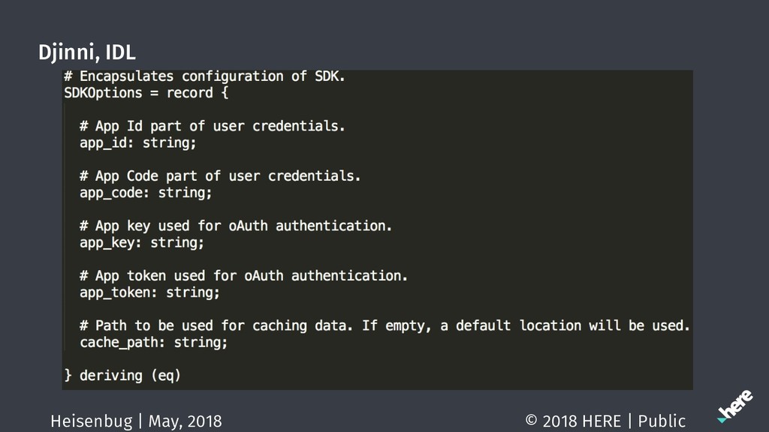Click the 2018 HERE Public copyright text
769x432 pixels.
(x=605, y=421)
